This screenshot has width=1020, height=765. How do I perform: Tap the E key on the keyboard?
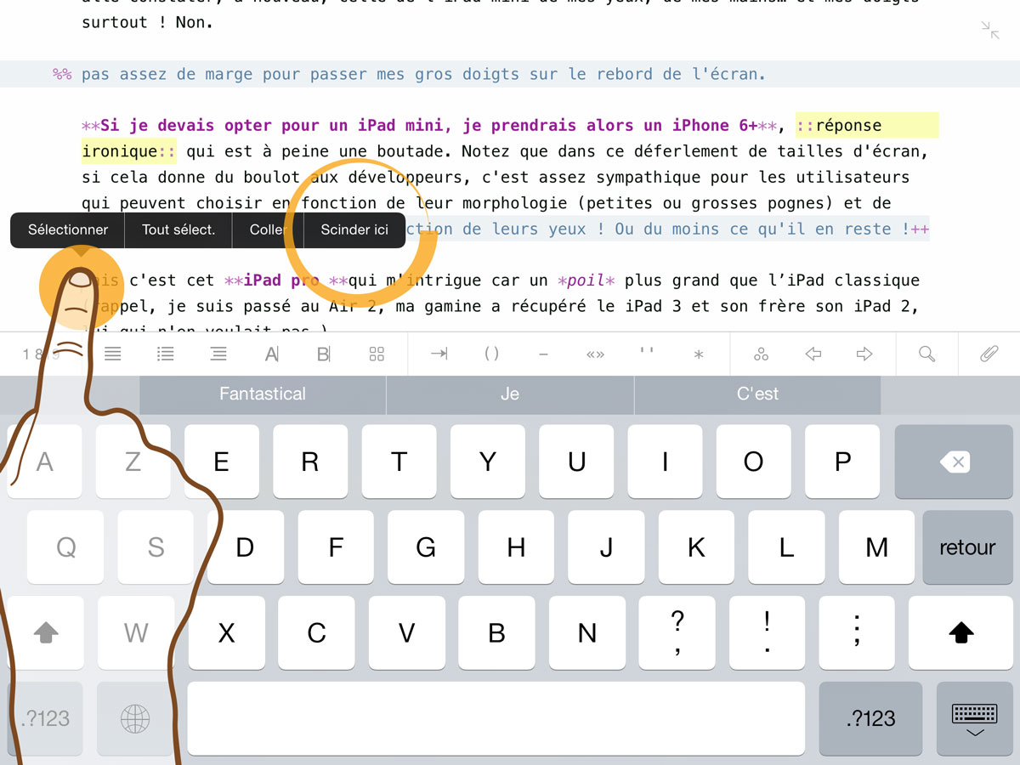222,462
